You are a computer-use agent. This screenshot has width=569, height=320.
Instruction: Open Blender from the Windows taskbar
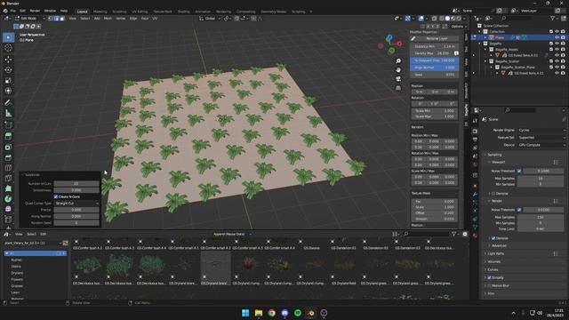310,313
